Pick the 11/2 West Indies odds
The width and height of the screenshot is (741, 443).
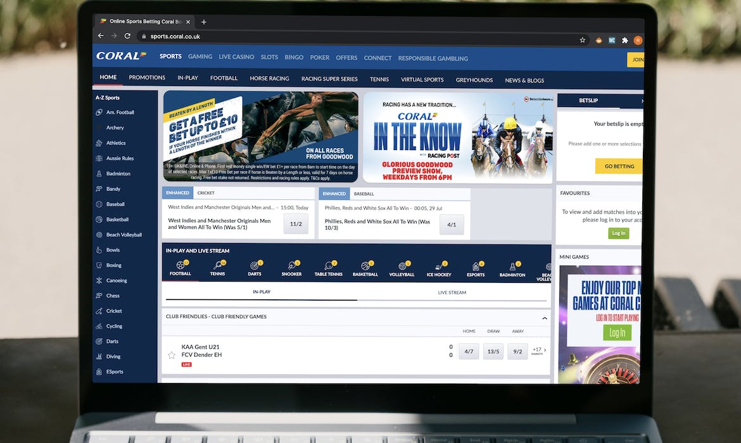point(296,224)
